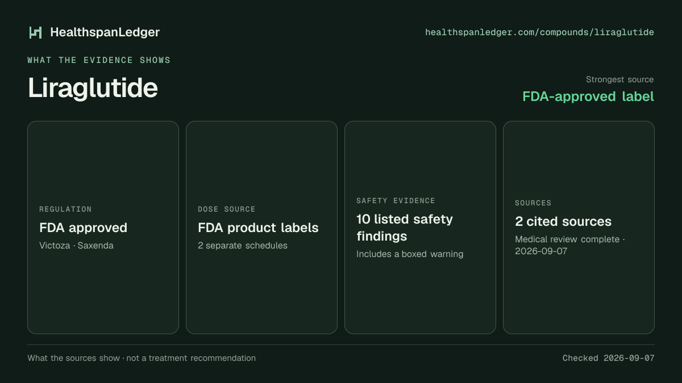This screenshot has width=682, height=383.
Task: Click the "Checked 2026-09-07" footer date
Action: [x=608, y=358]
